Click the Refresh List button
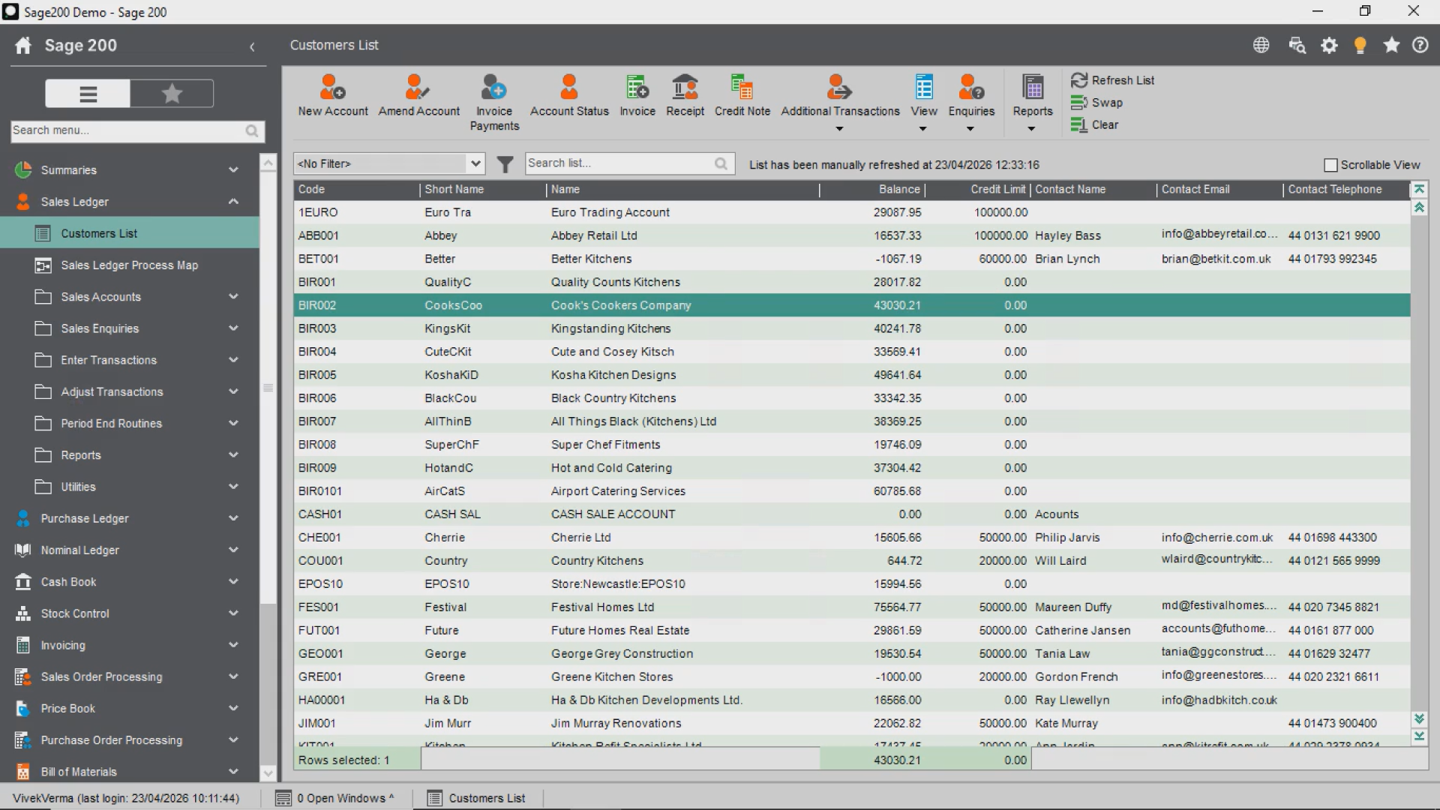This screenshot has width=1440, height=810. (x=1112, y=80)
